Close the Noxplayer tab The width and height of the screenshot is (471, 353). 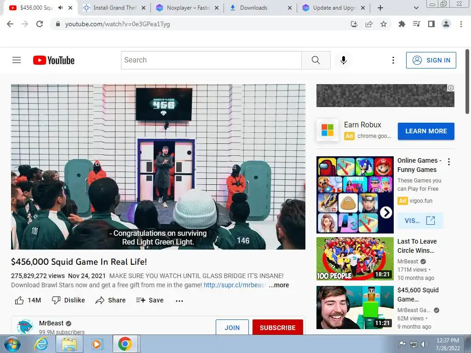tap(216, 8)
